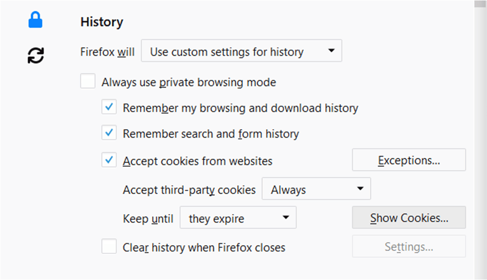Expand the third-party cookies Always dropdown

tap(316, 189)
